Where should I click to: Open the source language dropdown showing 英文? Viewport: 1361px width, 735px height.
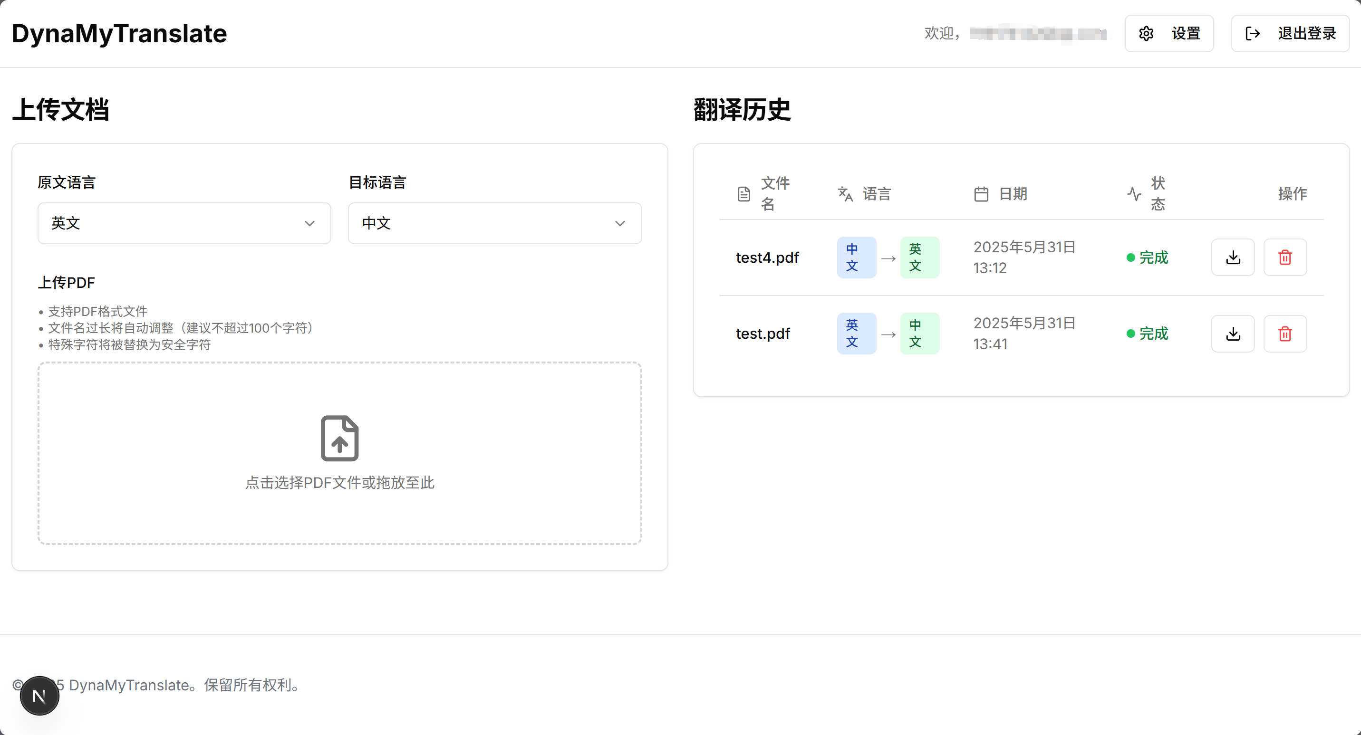pyautogui.click(x=184, y=223)
